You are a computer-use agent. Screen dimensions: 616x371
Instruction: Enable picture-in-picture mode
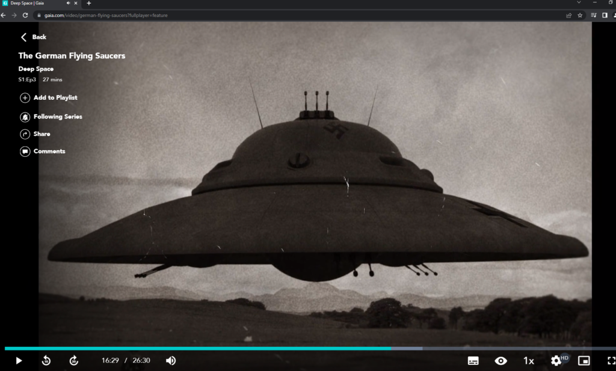pos(584,361)
